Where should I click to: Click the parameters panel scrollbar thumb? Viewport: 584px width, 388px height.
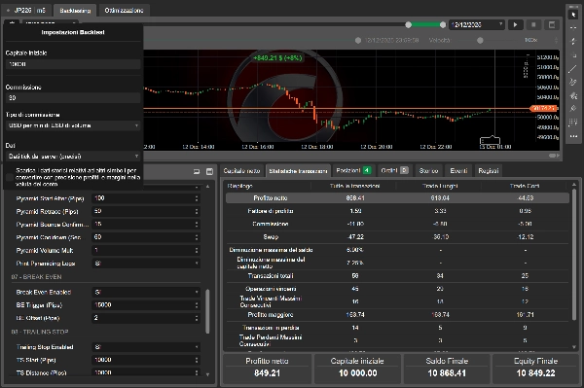click(x=207, y=311)
